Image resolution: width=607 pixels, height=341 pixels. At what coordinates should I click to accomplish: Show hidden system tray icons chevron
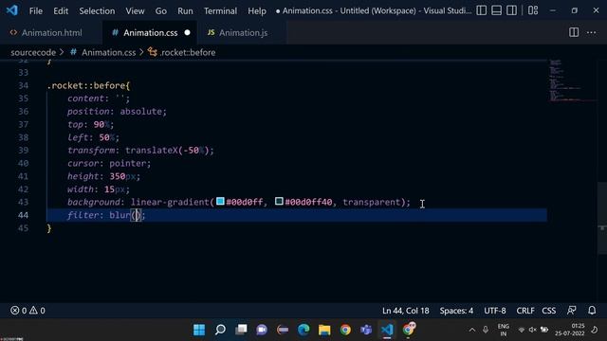tap(472, 330)
